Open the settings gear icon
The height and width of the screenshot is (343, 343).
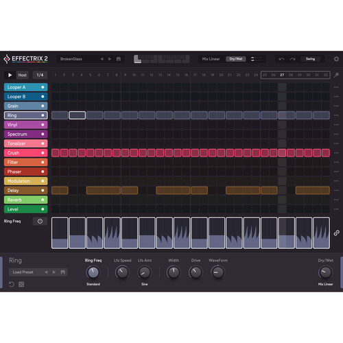coord(336,59)
